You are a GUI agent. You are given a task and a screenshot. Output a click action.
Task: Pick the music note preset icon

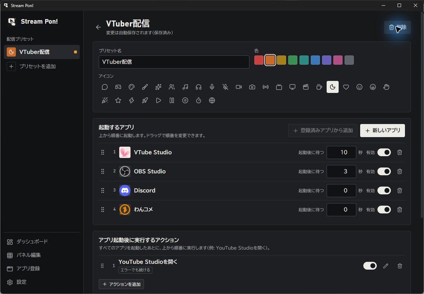185,87
